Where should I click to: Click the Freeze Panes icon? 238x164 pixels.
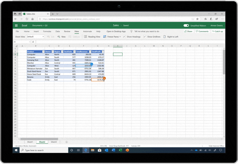coord(105,37)
